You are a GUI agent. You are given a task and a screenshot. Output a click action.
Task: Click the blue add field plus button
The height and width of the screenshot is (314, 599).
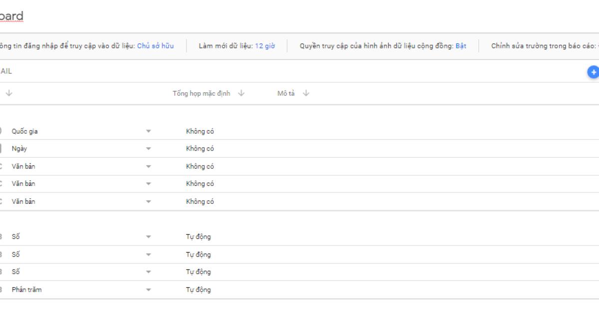(x=594, y=72)
